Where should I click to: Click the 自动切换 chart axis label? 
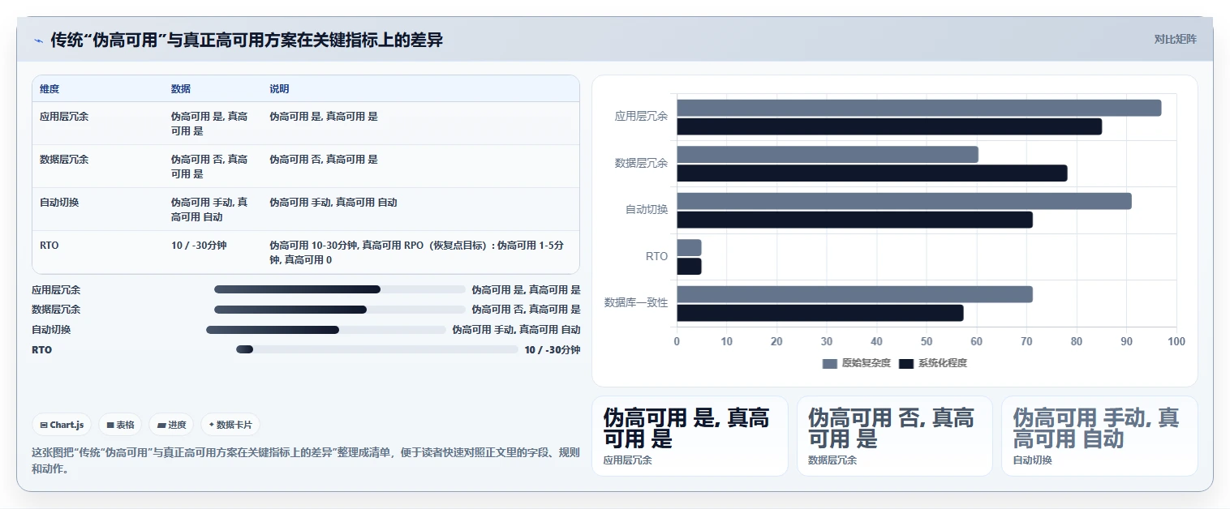(647, 210)
